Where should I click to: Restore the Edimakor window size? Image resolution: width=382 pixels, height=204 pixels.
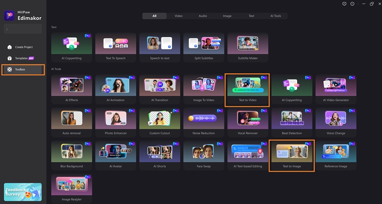point(372,4)
